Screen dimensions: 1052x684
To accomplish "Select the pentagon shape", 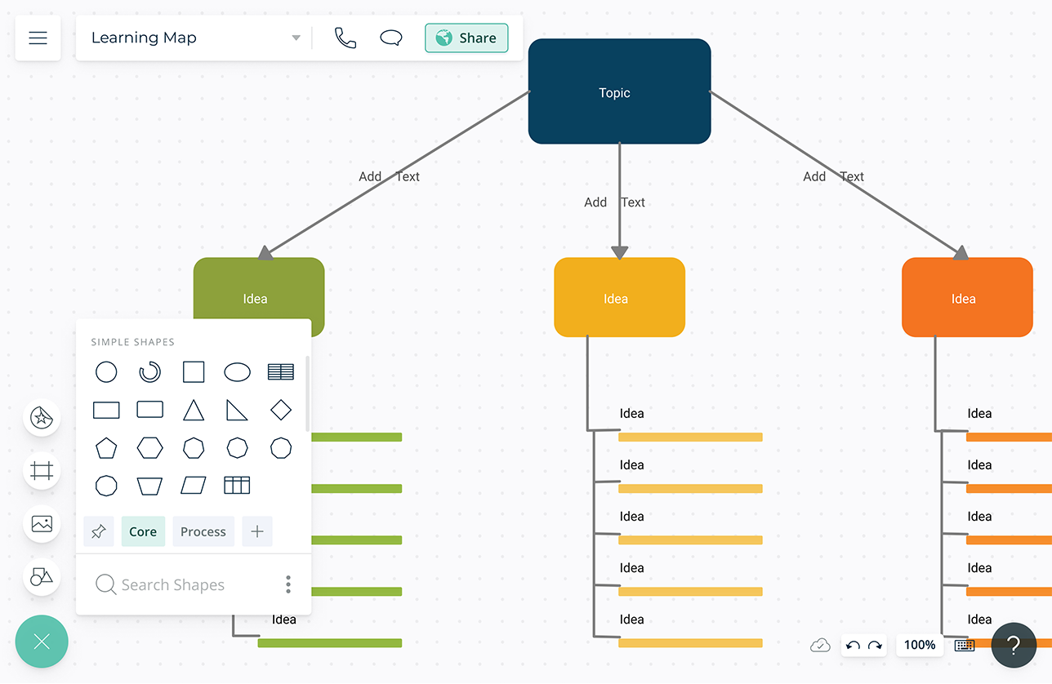I will (106, 448).
